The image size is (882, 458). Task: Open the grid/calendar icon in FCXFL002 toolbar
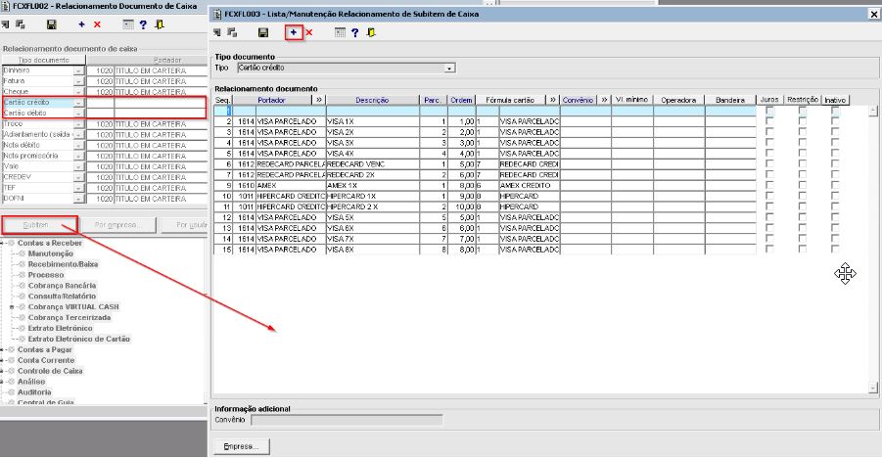[128, 24]
